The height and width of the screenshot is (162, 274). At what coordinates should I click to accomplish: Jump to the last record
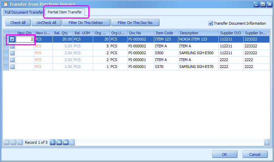pos(66,142)
